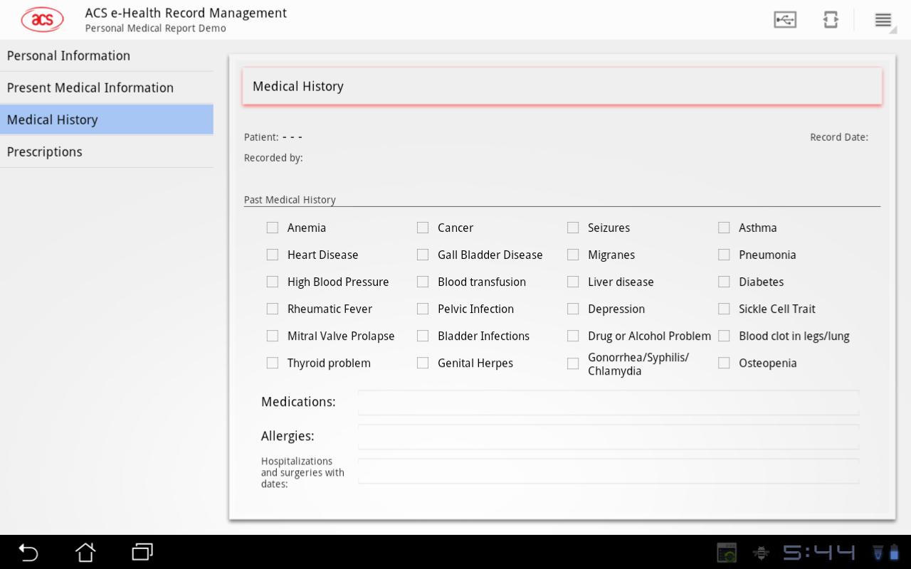This screenshot has height=569, width=911.
Task: Open the recent apps switcher
Action: pyautogui.click(x=142, y=552)
